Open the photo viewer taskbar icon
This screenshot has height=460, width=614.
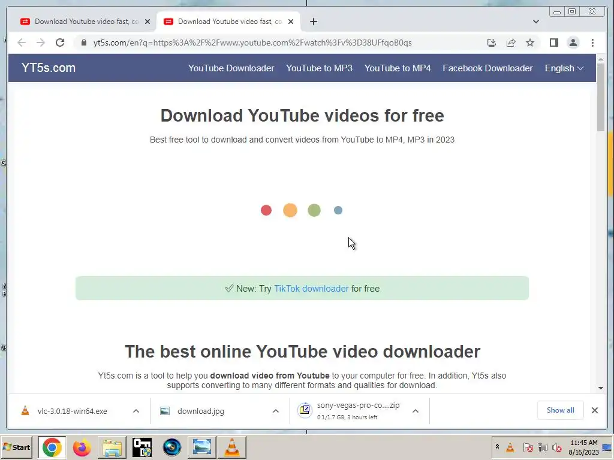[201, 447]
